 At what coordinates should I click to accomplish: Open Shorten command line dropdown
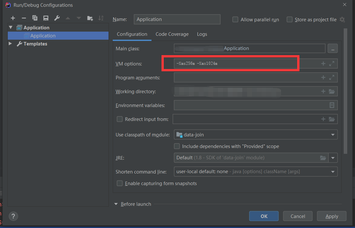333,172
